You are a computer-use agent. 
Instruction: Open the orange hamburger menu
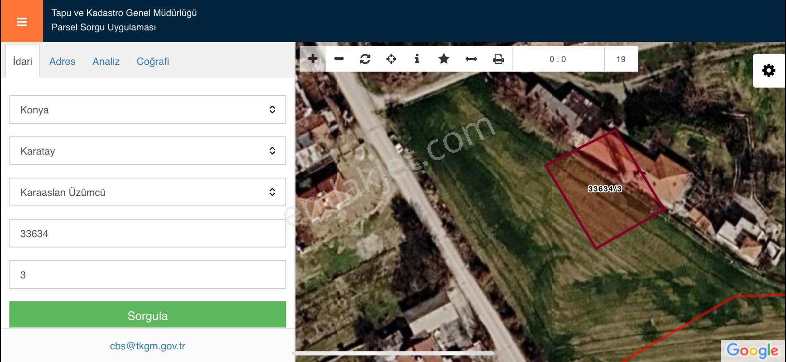click(22, 21)
